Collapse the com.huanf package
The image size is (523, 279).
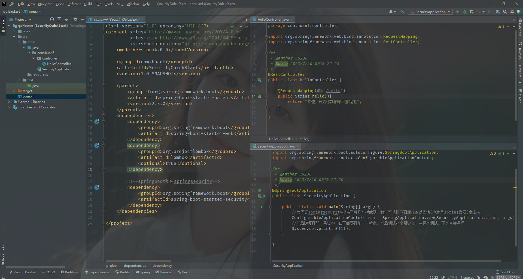click(29, 53)
